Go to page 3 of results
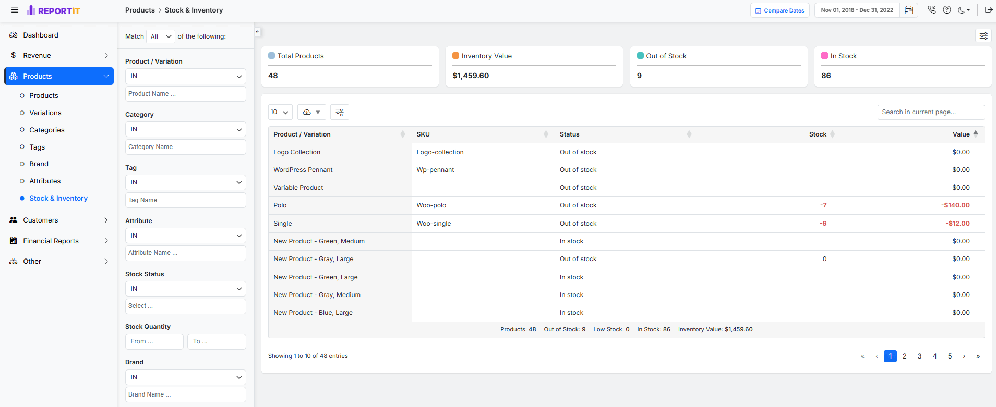The height and width of the screenshot is (407, 996). click(919, 356)
